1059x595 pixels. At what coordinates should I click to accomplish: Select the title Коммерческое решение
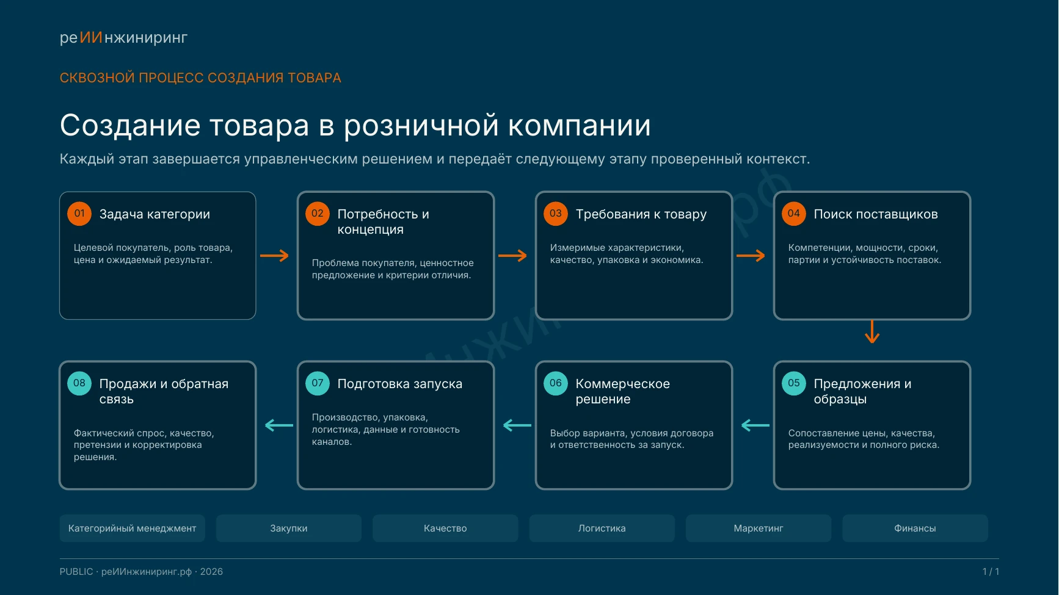[623, 391]
